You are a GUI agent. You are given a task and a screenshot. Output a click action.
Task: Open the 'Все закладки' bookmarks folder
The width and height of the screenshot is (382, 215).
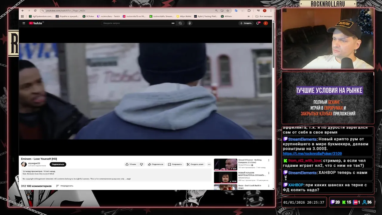tap(264, 16)
